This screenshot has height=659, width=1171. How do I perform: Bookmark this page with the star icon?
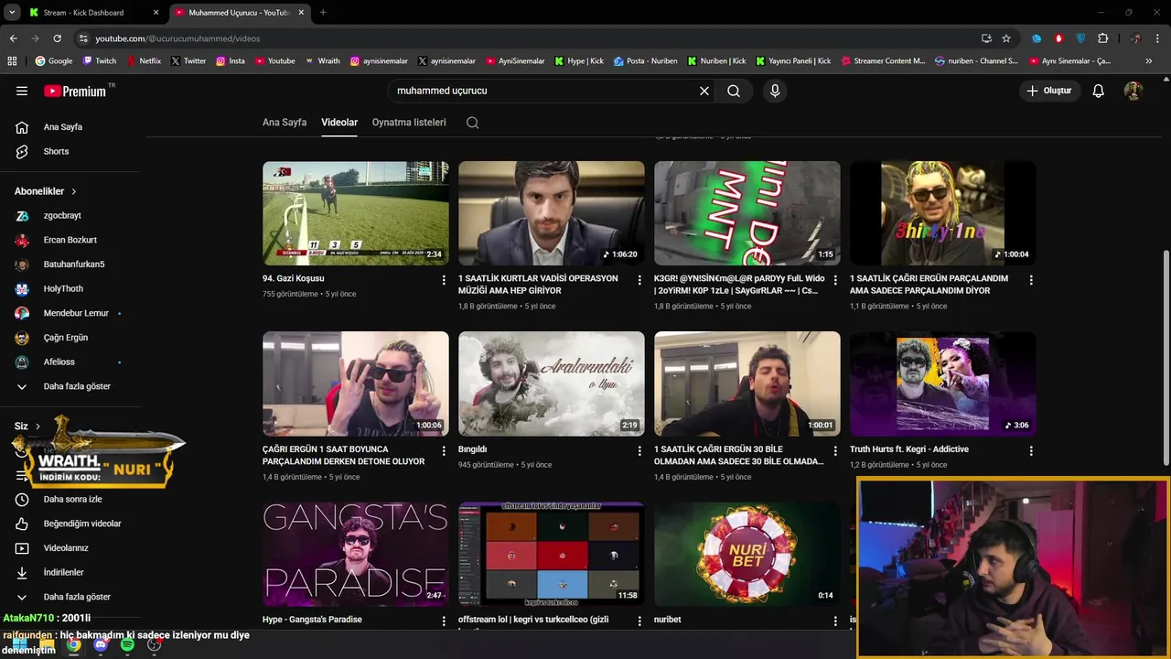[1006, 38]
